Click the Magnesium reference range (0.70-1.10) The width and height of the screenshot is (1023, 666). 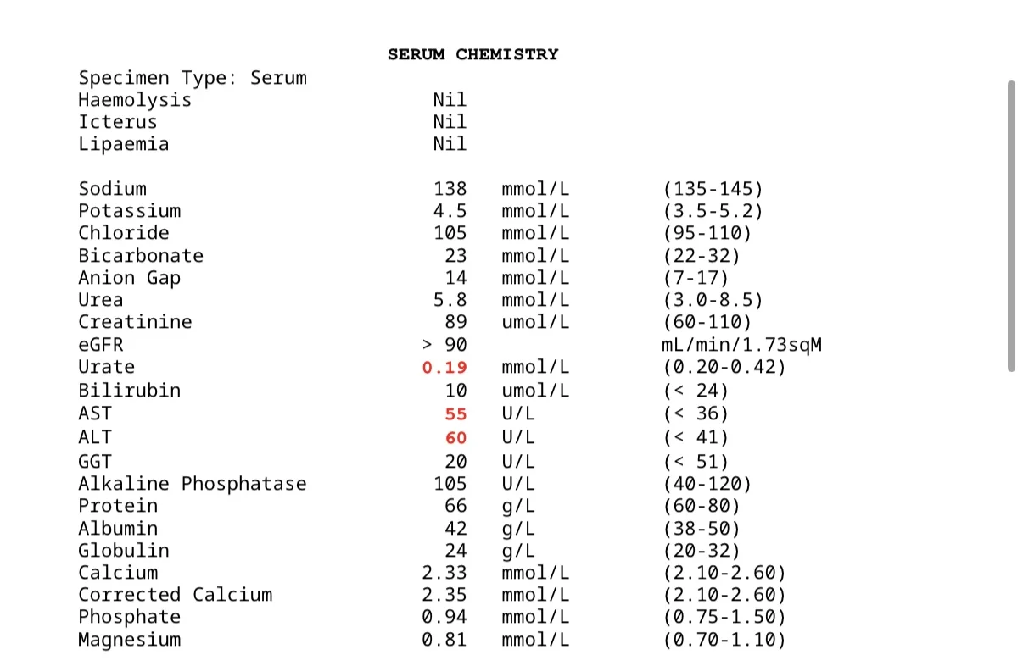[x=724, y=640]
